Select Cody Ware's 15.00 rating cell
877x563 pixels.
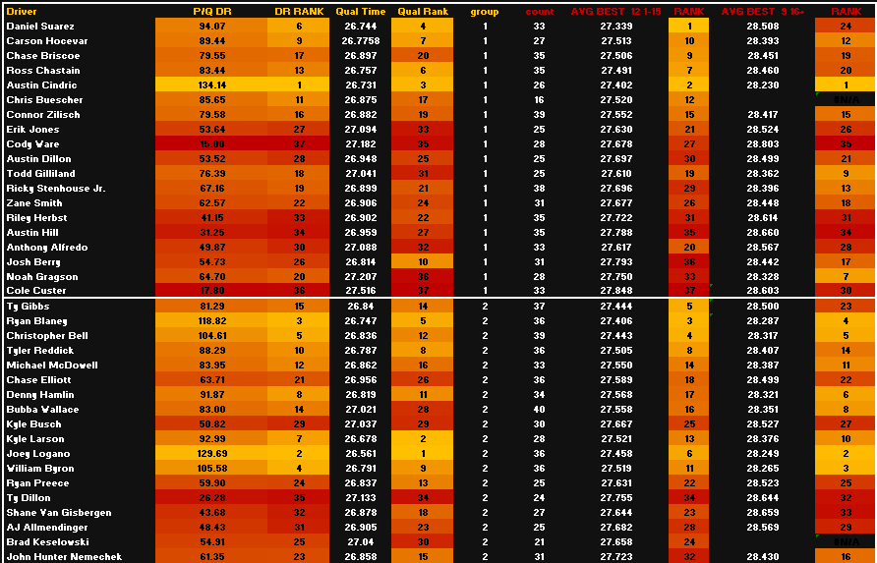212,144
